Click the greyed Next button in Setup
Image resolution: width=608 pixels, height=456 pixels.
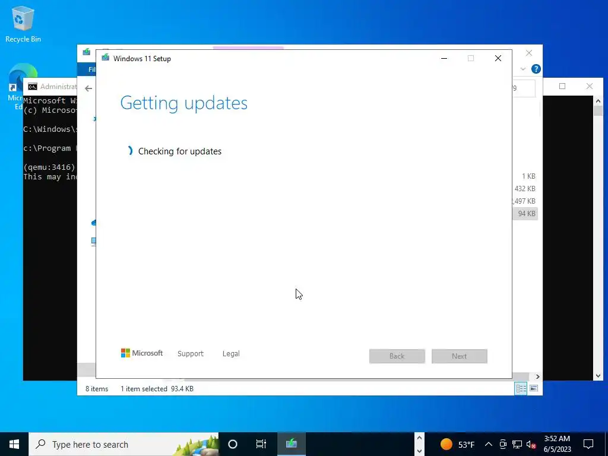coord(460,356)
